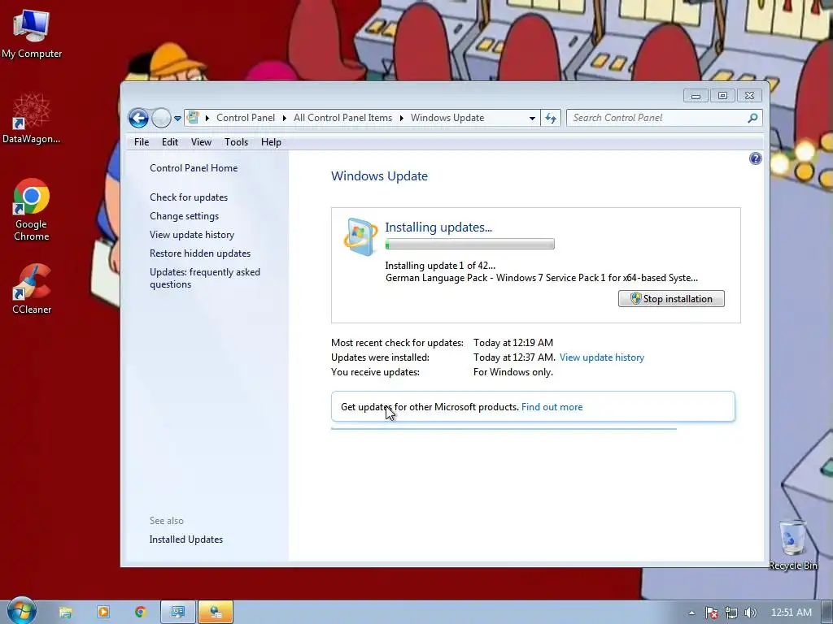This screenshot has width=833, height=624.
Task: Click the update installation progress bar
Action: tap(469, 244)
